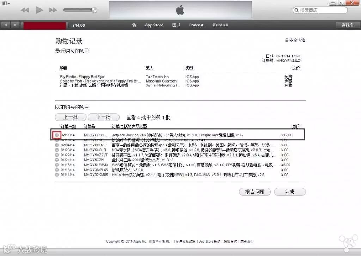The height and width of the screenshot is (256, 361).
Task: Click the 街机原始人, v3.0.0 title
Action: click(127, 170)
